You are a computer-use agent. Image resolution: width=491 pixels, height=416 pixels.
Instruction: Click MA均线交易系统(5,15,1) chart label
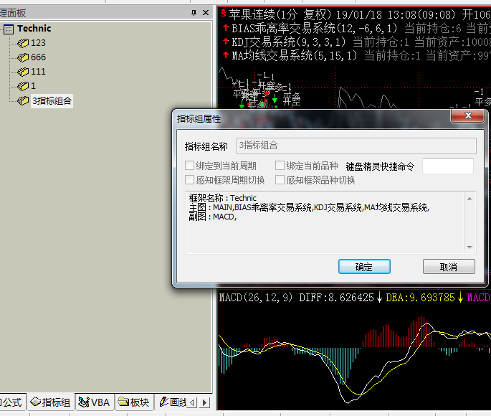click(294, 55)
